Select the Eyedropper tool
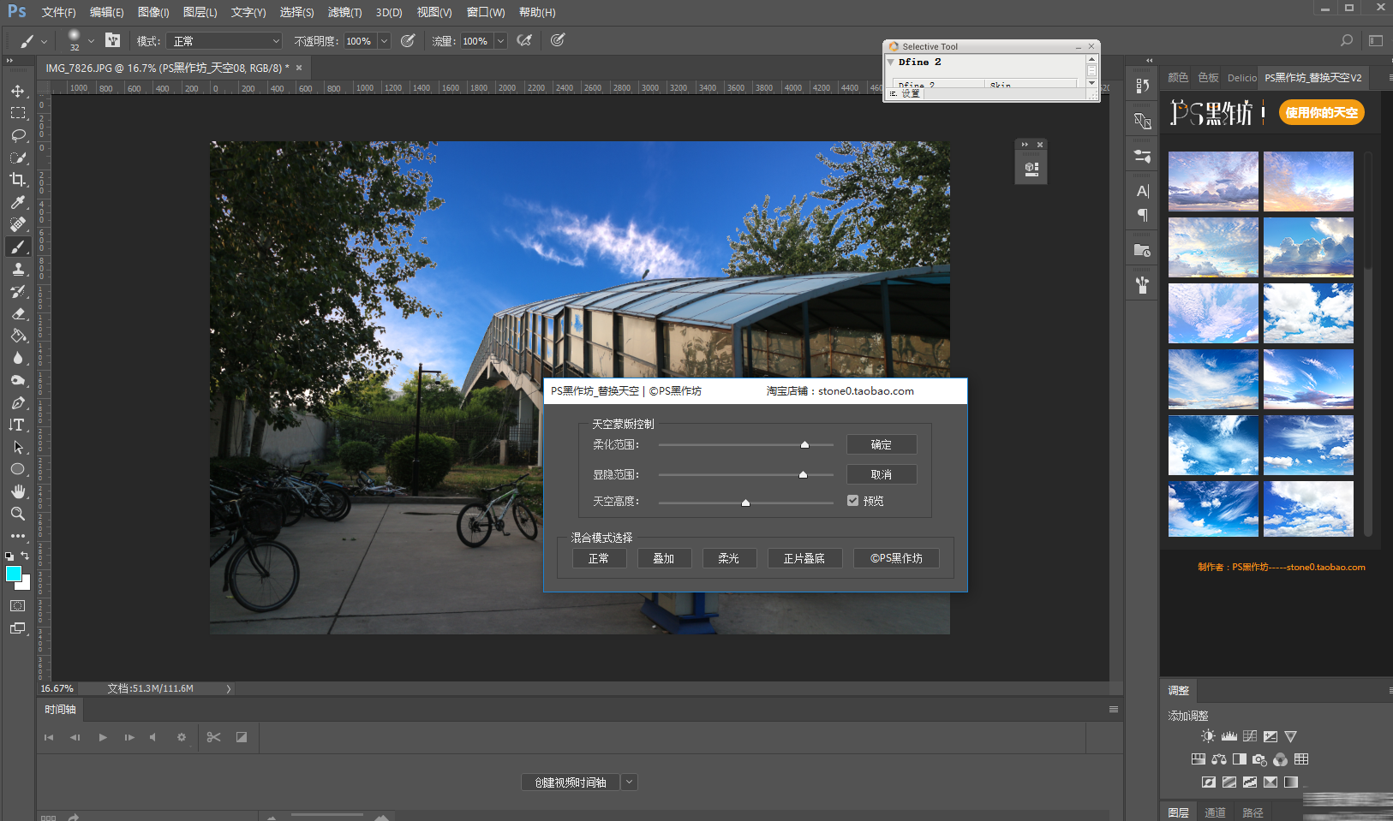The height and width of the screenshot is (821, 1393). (17, 202)
